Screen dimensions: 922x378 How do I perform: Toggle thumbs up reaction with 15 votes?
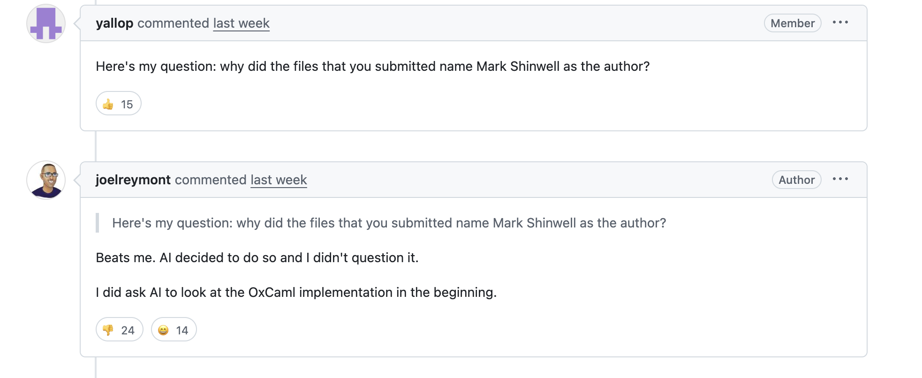(x=118, y=104)
